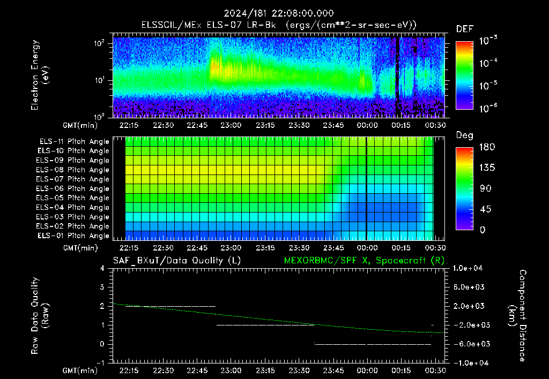Click the 23:00 tick under the spectrogram

(x=231, y=125)
